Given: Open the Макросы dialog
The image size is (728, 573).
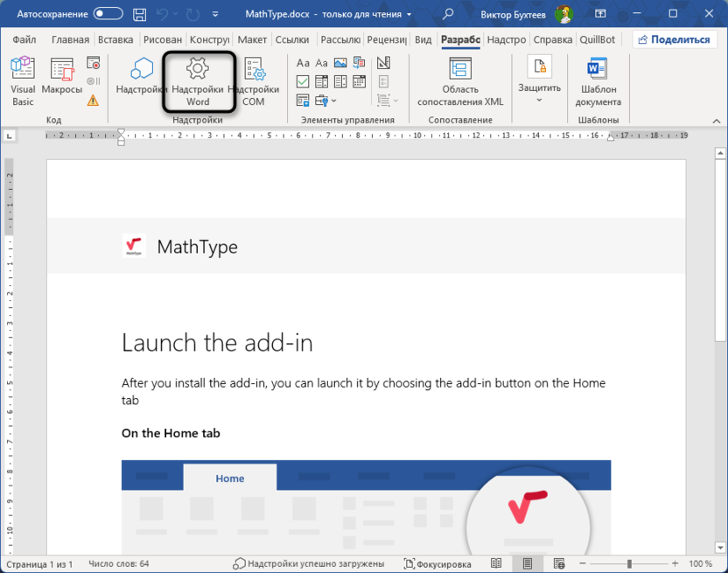Looking at the screenshot, I should tap(61, 80).
